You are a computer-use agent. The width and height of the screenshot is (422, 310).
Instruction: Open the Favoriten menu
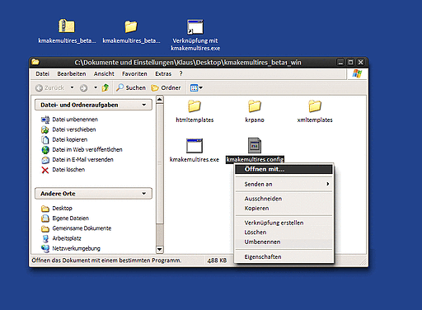pos(134,73)
